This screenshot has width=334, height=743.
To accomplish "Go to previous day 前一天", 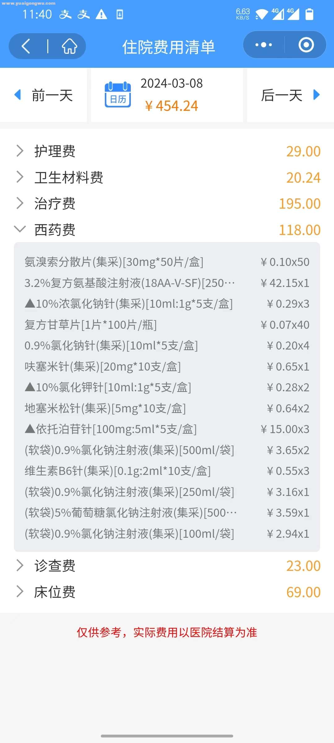I will click(43, 95).
